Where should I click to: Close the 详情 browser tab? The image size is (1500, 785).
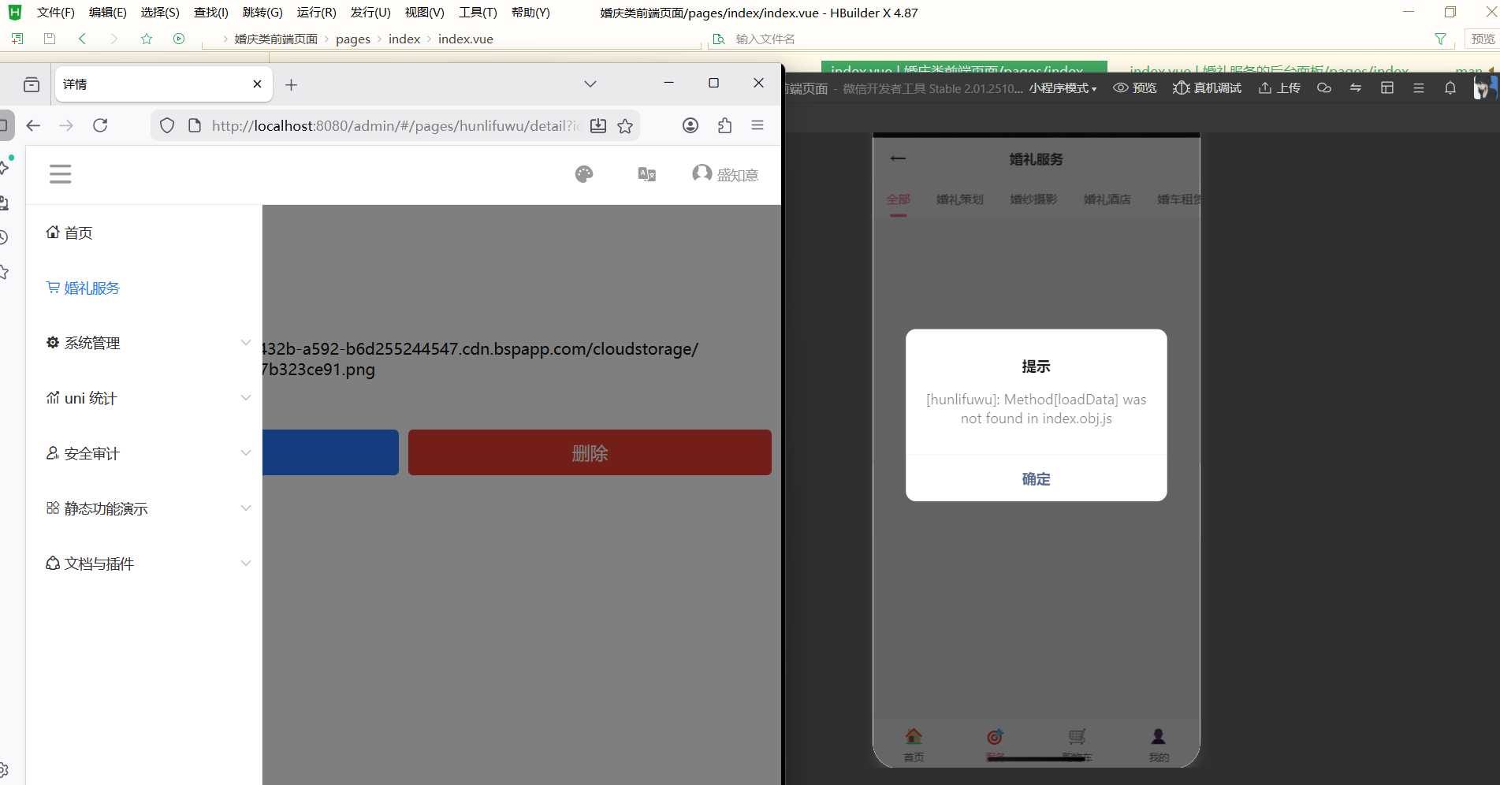[x=257, y=84]
